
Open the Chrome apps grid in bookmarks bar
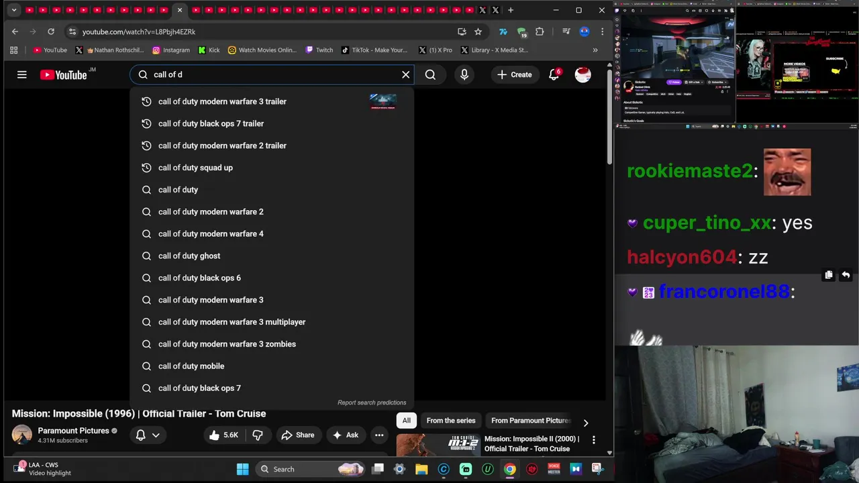(13, 50)
